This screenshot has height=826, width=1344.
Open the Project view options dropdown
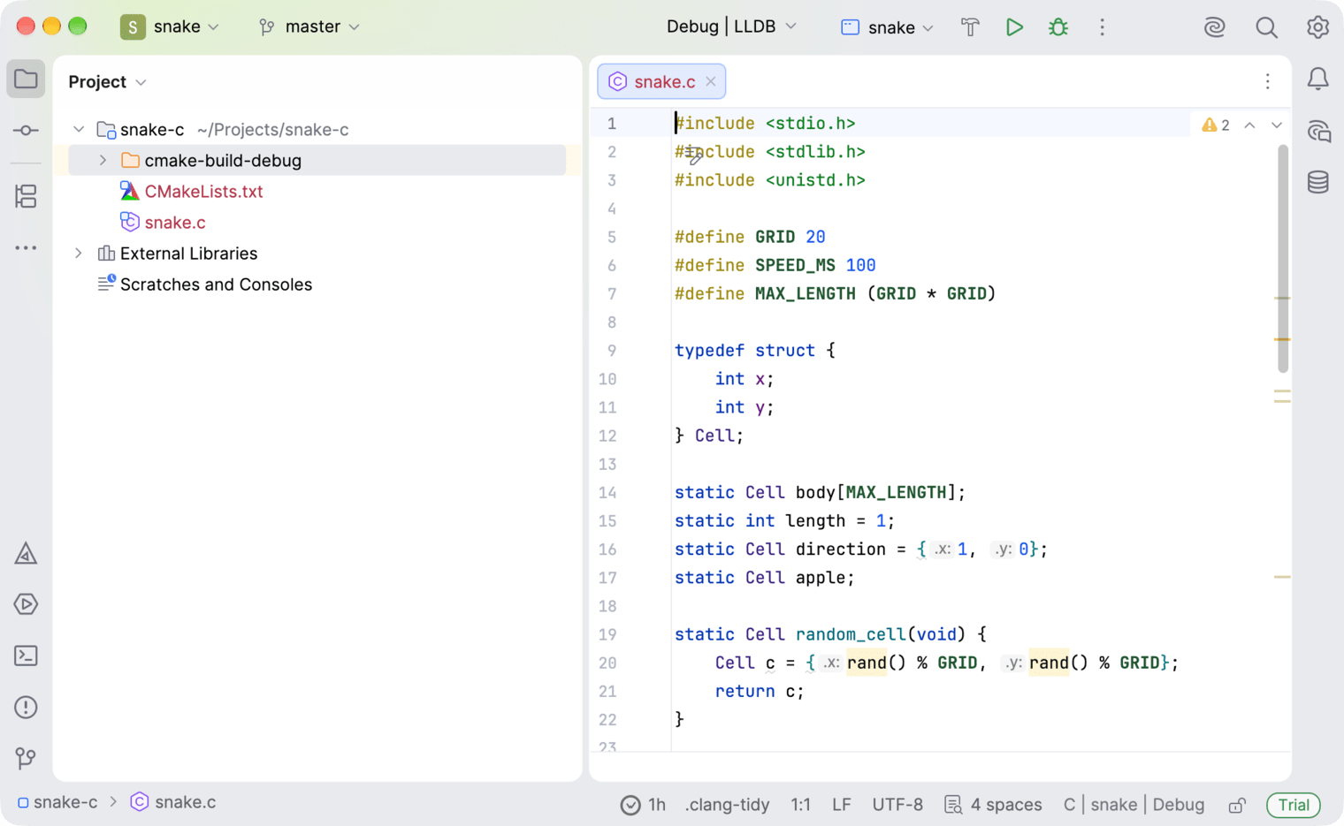[107, 81]
